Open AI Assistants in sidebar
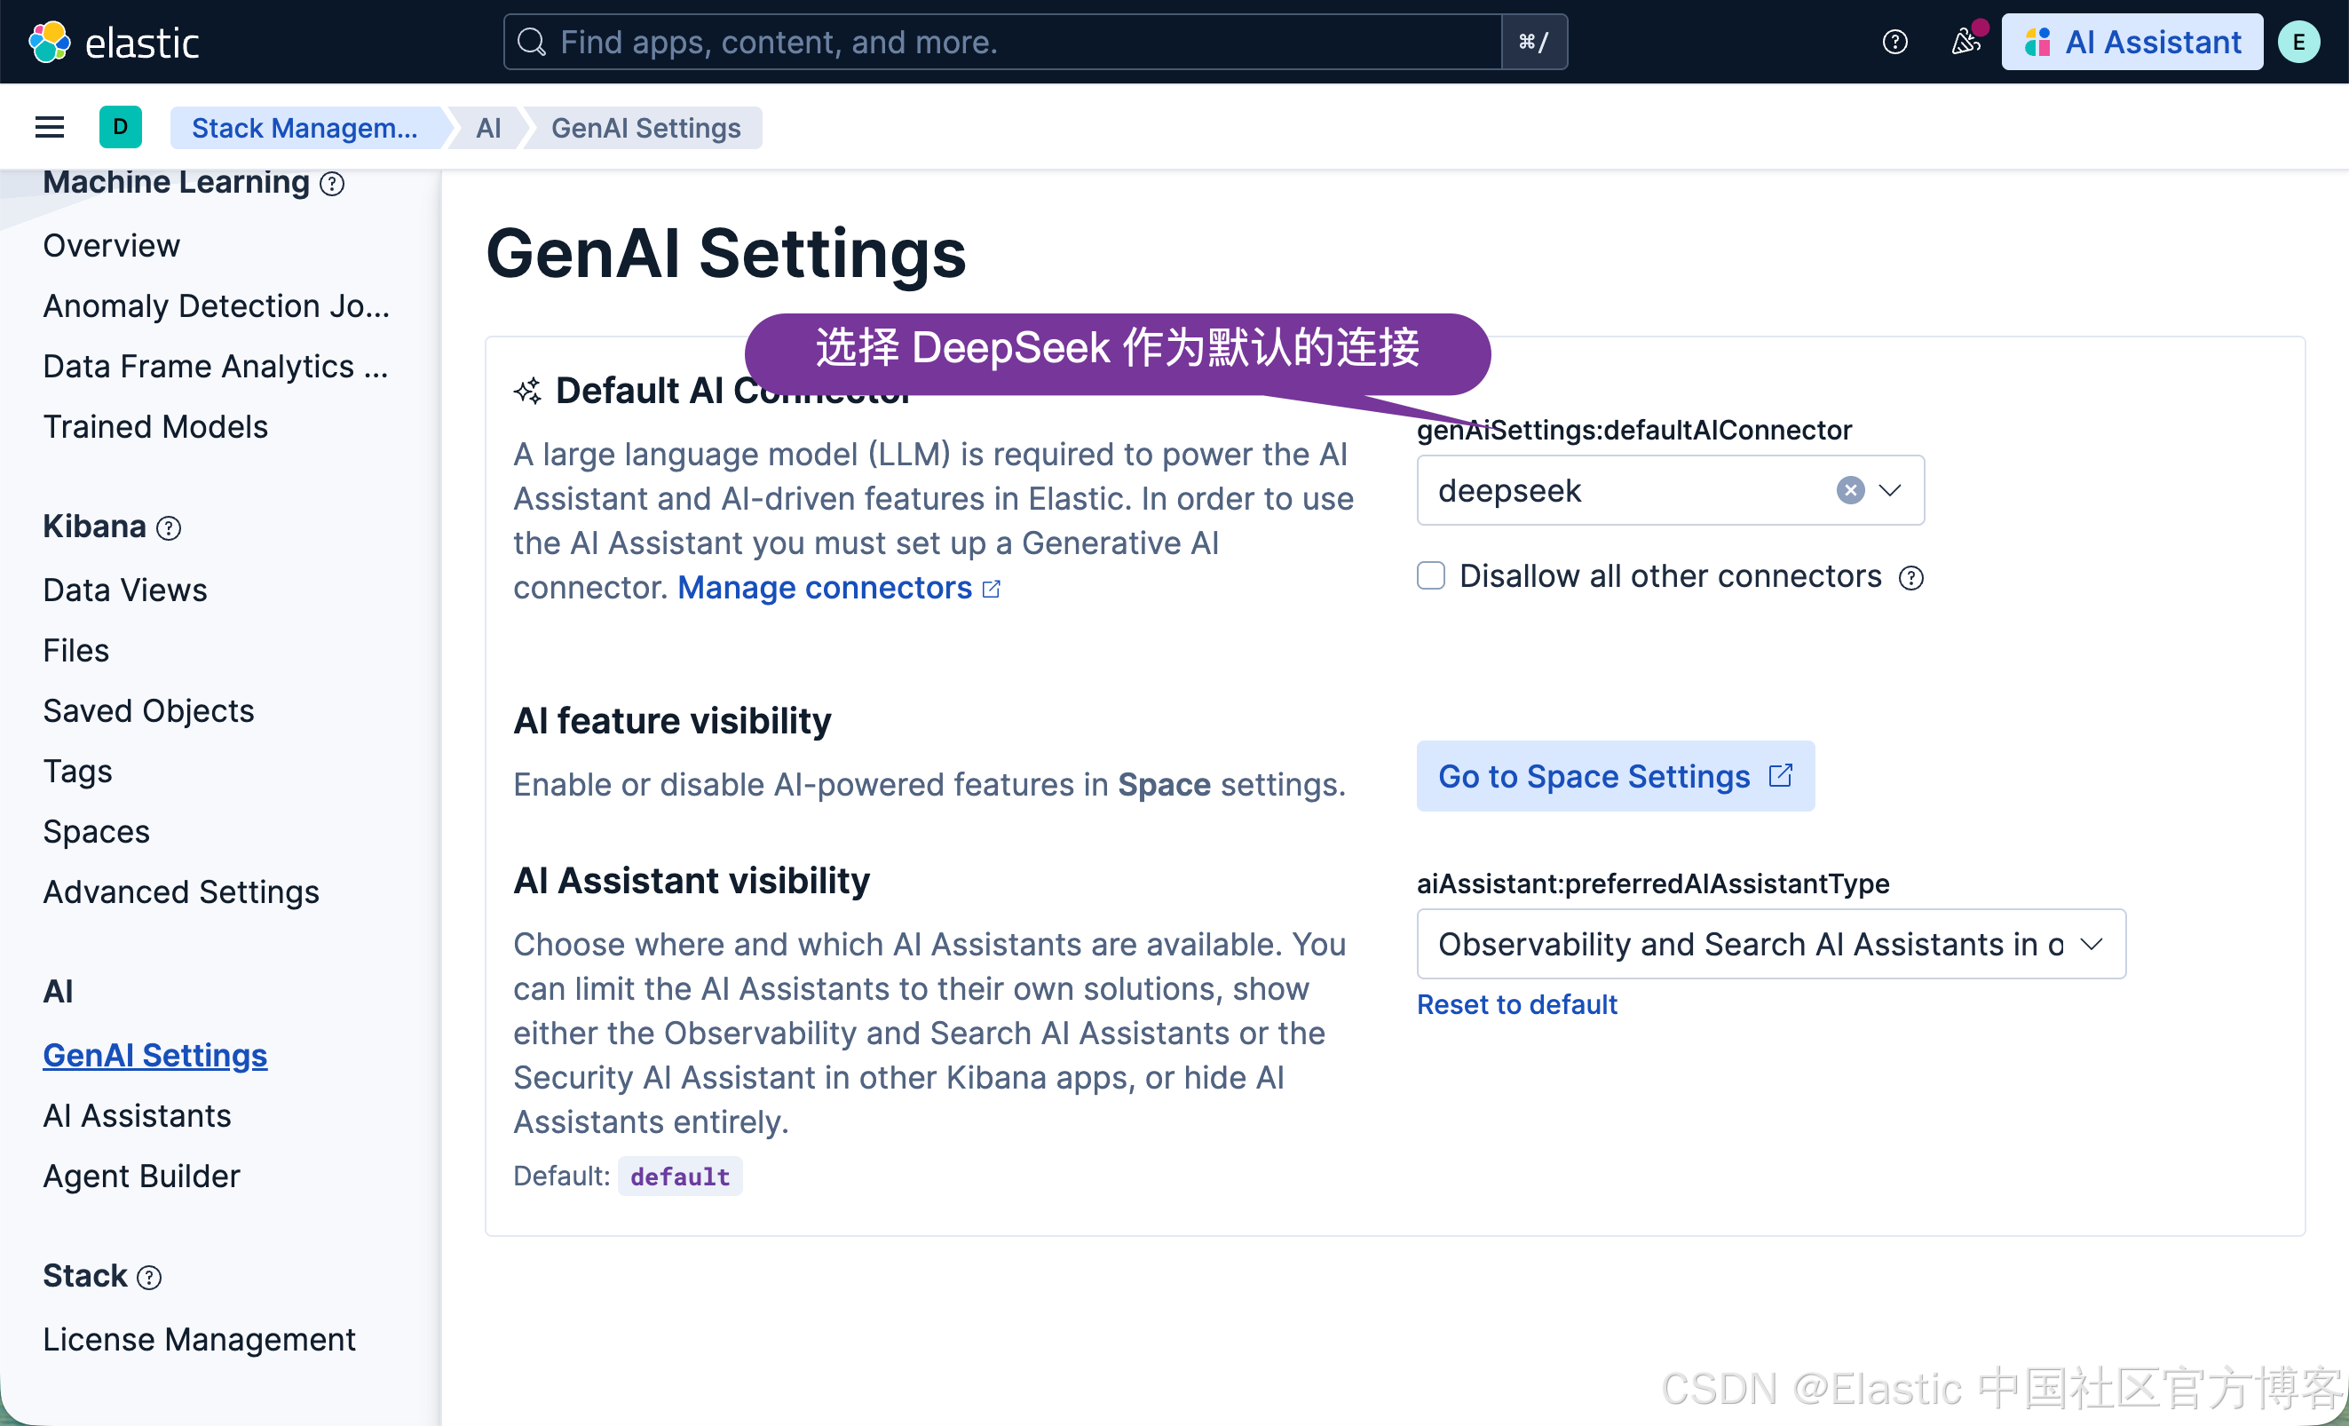 138,1115
